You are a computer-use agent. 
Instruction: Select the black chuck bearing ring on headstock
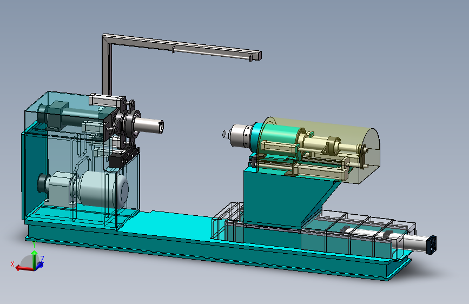[x=133, y=123]
